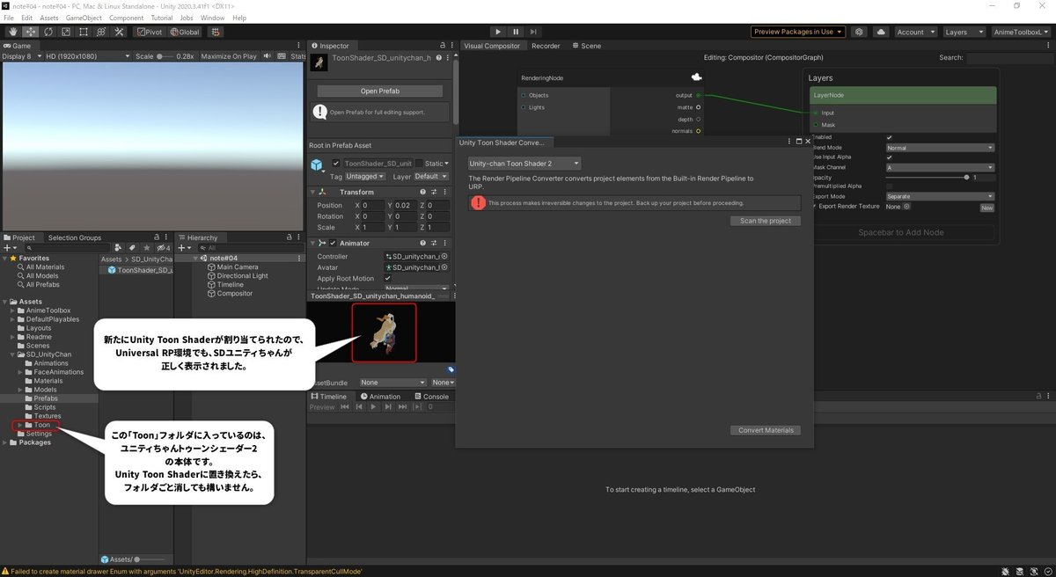The height and width of the screenshot is (577, 1056).
Task: Switch to the Scene tab
Action: 587,46
